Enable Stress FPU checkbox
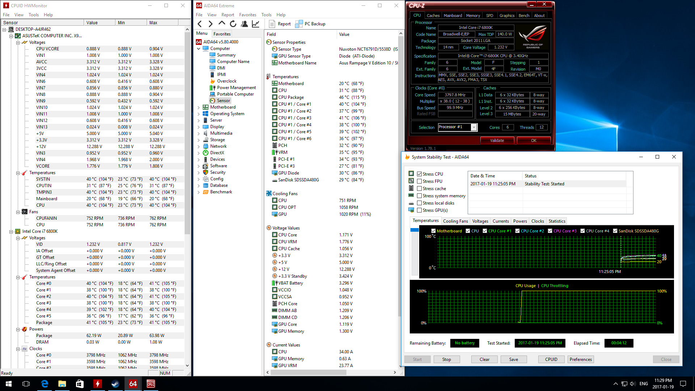695x391 pixels. (x=420, y=181)
